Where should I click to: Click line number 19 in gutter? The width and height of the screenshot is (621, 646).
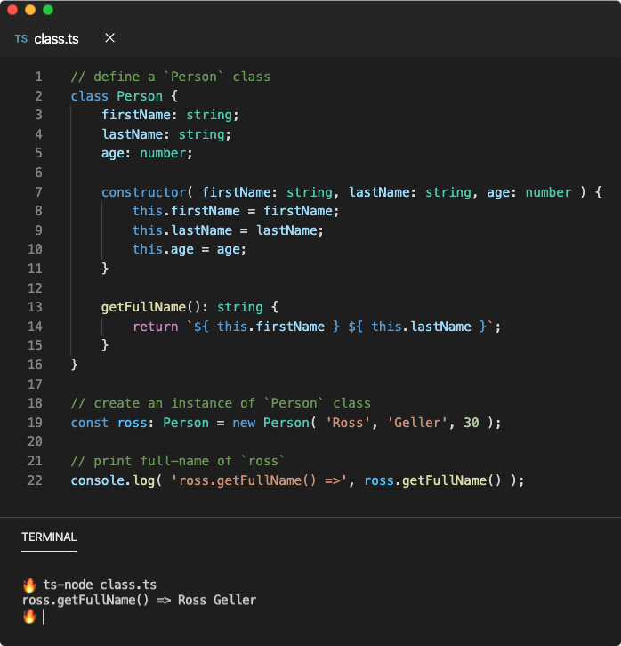click(x=35, y=423)
